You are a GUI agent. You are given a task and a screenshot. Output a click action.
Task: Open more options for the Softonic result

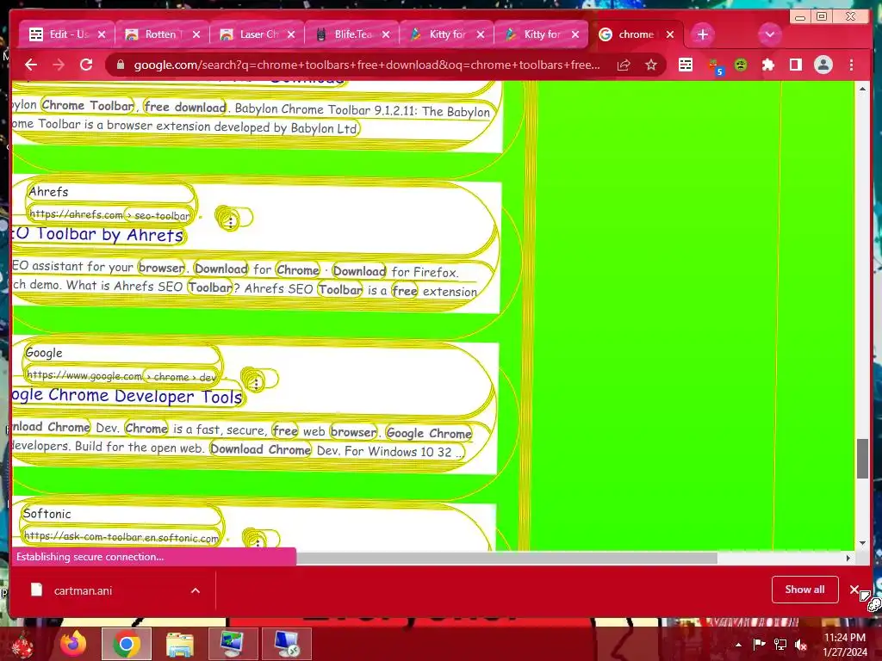point(258,542)
